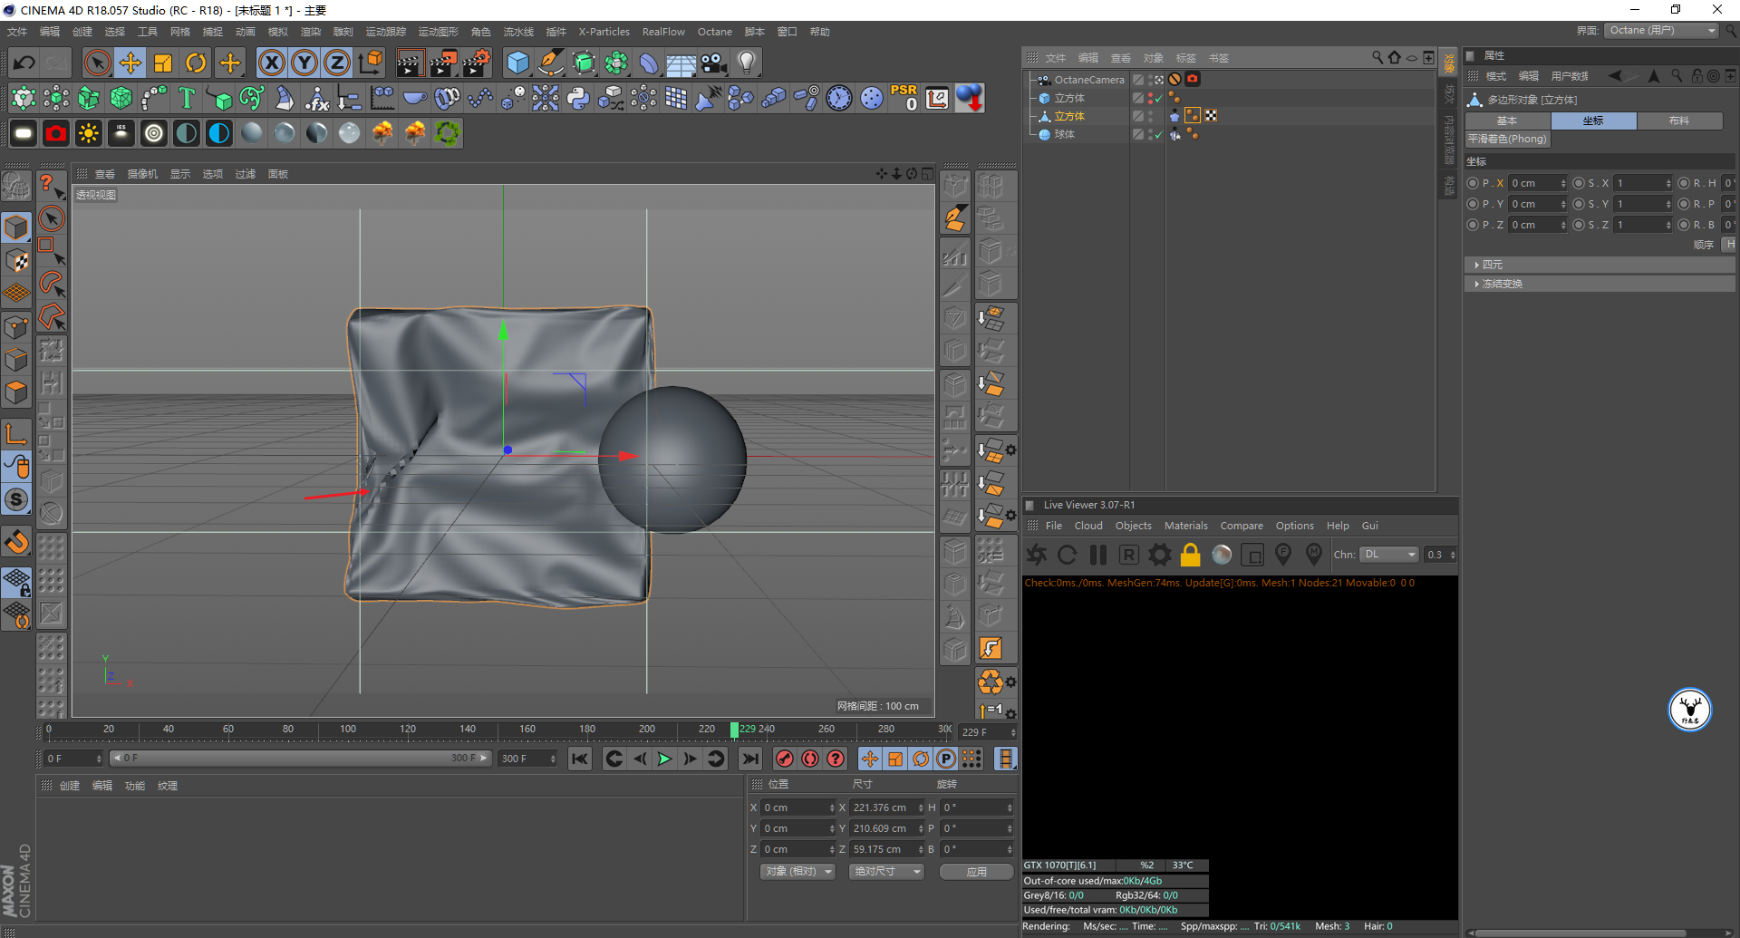Click the record active objects button
The width and height of the screenshot is (1740, 938).
pyautogui.click(x=785, y=759)
